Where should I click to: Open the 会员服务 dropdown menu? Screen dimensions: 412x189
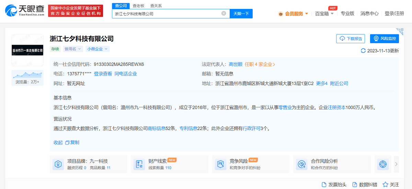[294, 14]
